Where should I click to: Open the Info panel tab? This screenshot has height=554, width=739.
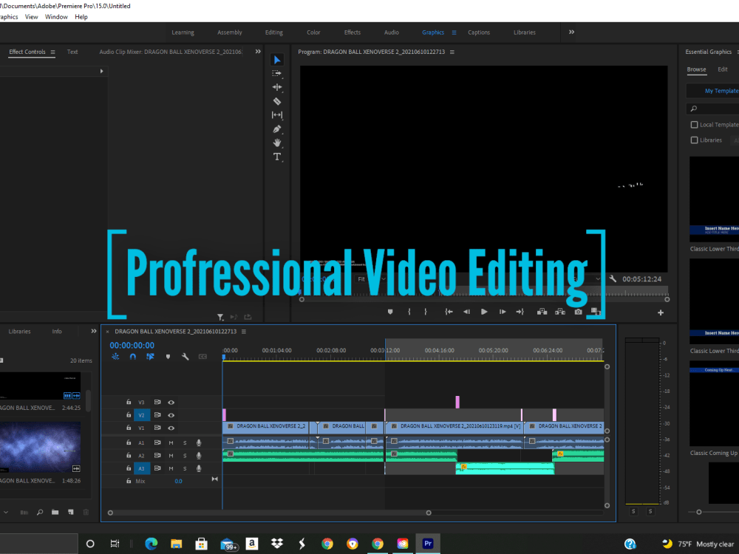coord(57,331)
